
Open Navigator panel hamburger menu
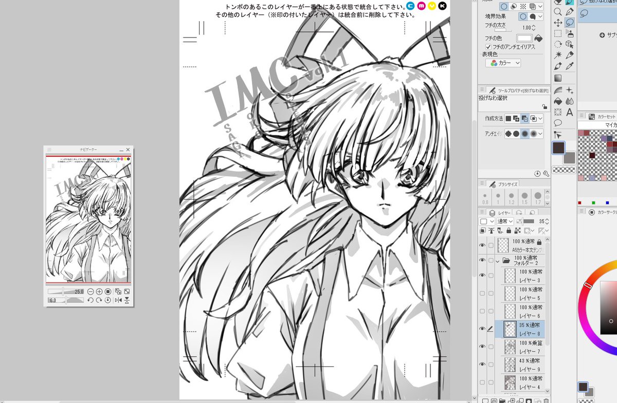49,150
